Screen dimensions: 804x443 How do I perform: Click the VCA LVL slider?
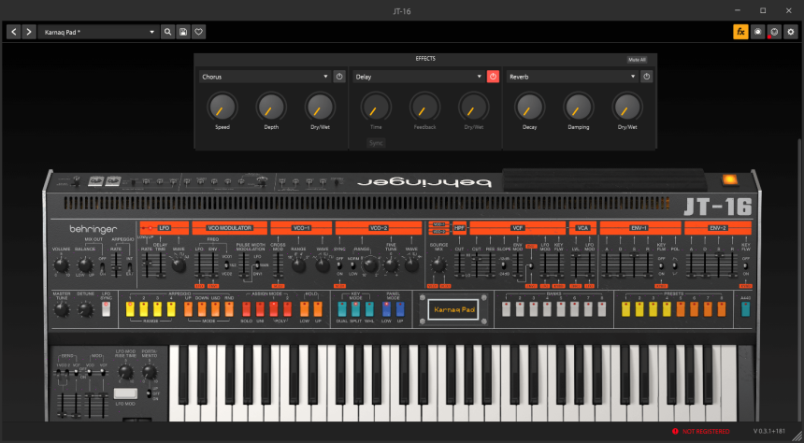575,265
